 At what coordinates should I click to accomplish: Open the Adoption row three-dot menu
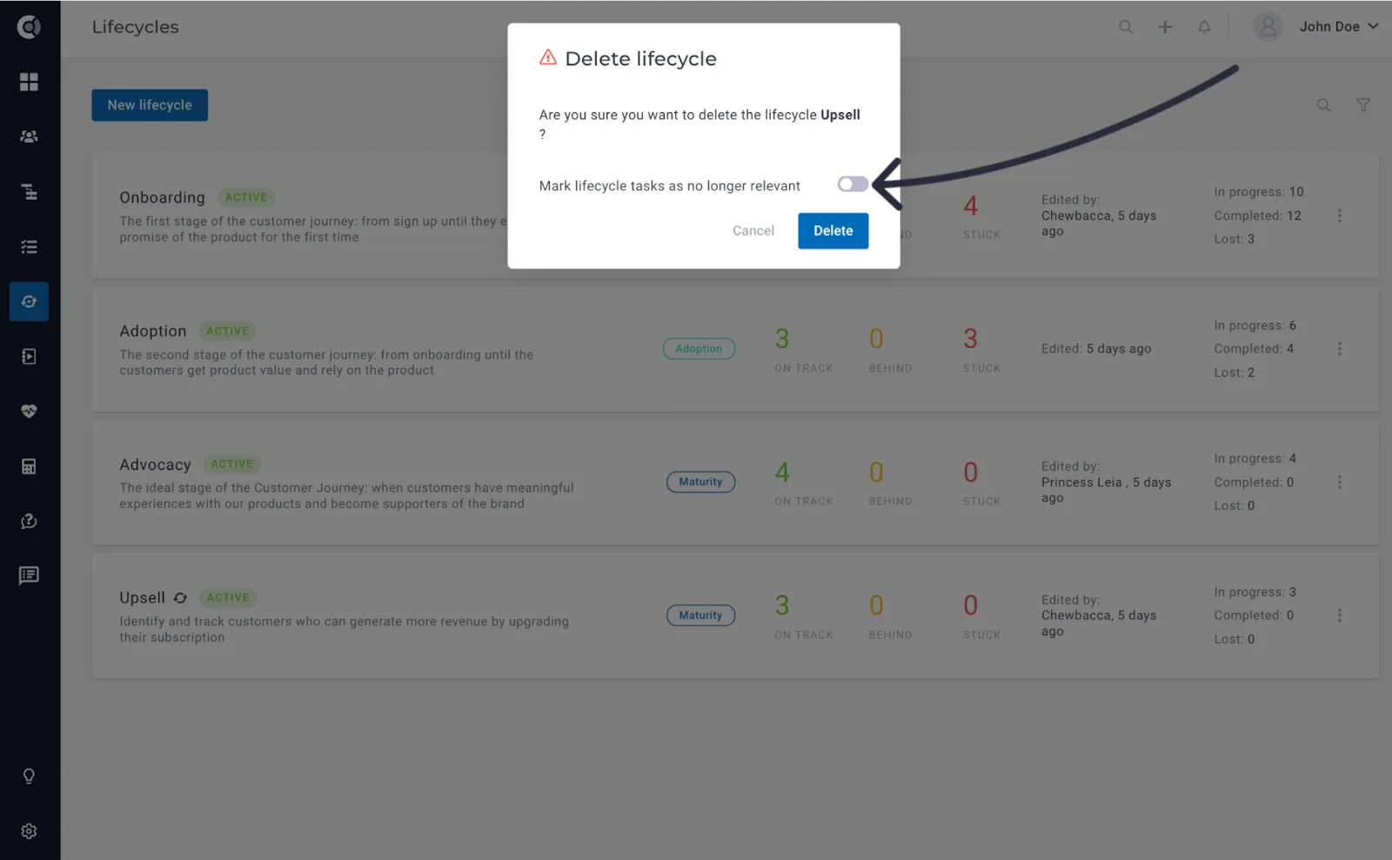[x=1339, y=349]
